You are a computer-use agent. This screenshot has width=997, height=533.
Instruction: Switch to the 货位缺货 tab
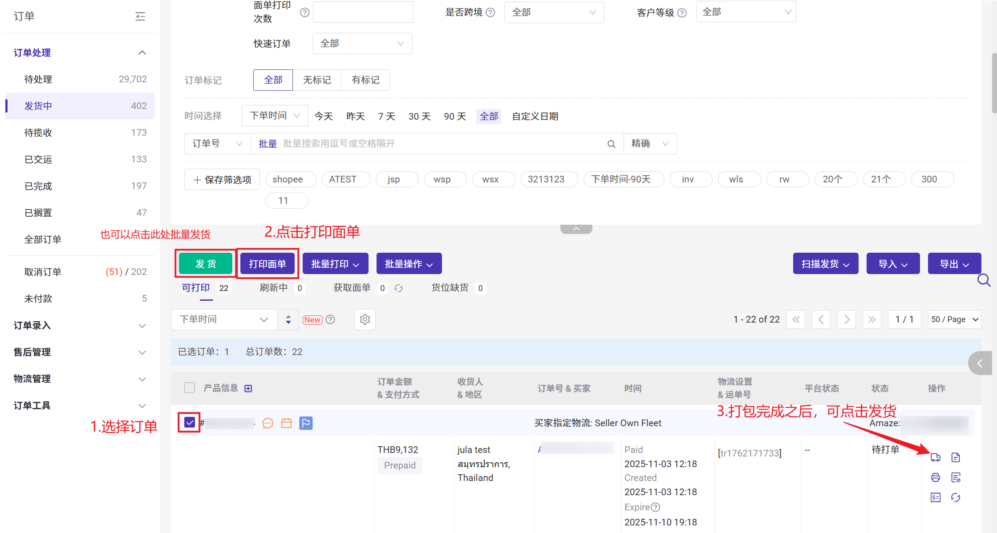(x=450, y=288)
